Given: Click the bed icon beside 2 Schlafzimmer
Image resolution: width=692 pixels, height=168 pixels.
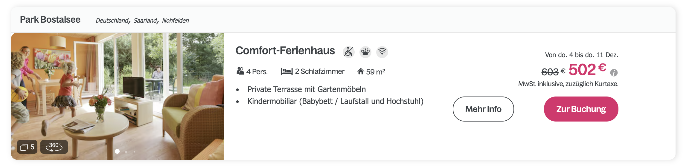Looking at the screenshot, I should pos(286,71).
